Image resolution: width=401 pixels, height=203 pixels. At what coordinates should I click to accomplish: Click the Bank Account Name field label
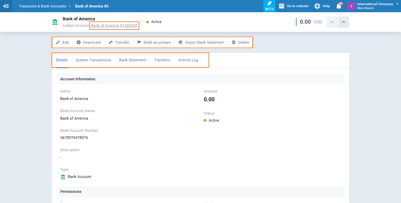(78, 111)
